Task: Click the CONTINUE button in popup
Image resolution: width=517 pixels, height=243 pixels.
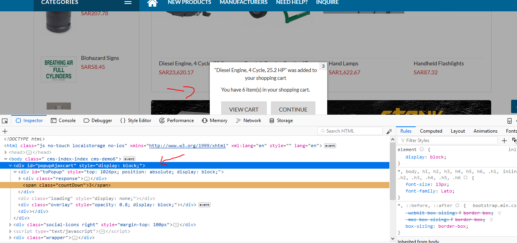Action: [x=293, y=108]
